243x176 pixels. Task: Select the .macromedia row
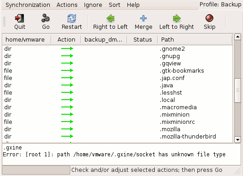(117, 107)
